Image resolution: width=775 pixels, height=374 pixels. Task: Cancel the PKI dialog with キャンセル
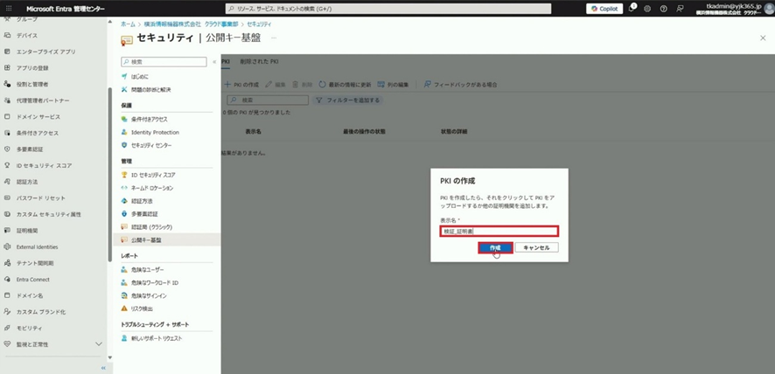click(536, 248)
